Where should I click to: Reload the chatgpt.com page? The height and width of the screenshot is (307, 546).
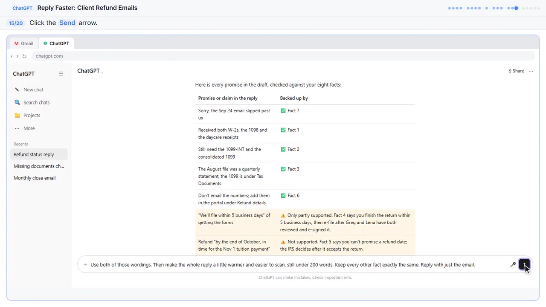click(24, 56)
